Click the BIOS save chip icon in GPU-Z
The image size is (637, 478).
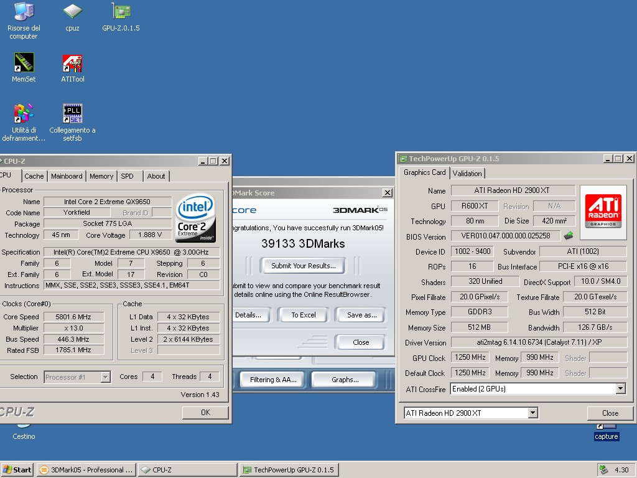pos(569,235)
